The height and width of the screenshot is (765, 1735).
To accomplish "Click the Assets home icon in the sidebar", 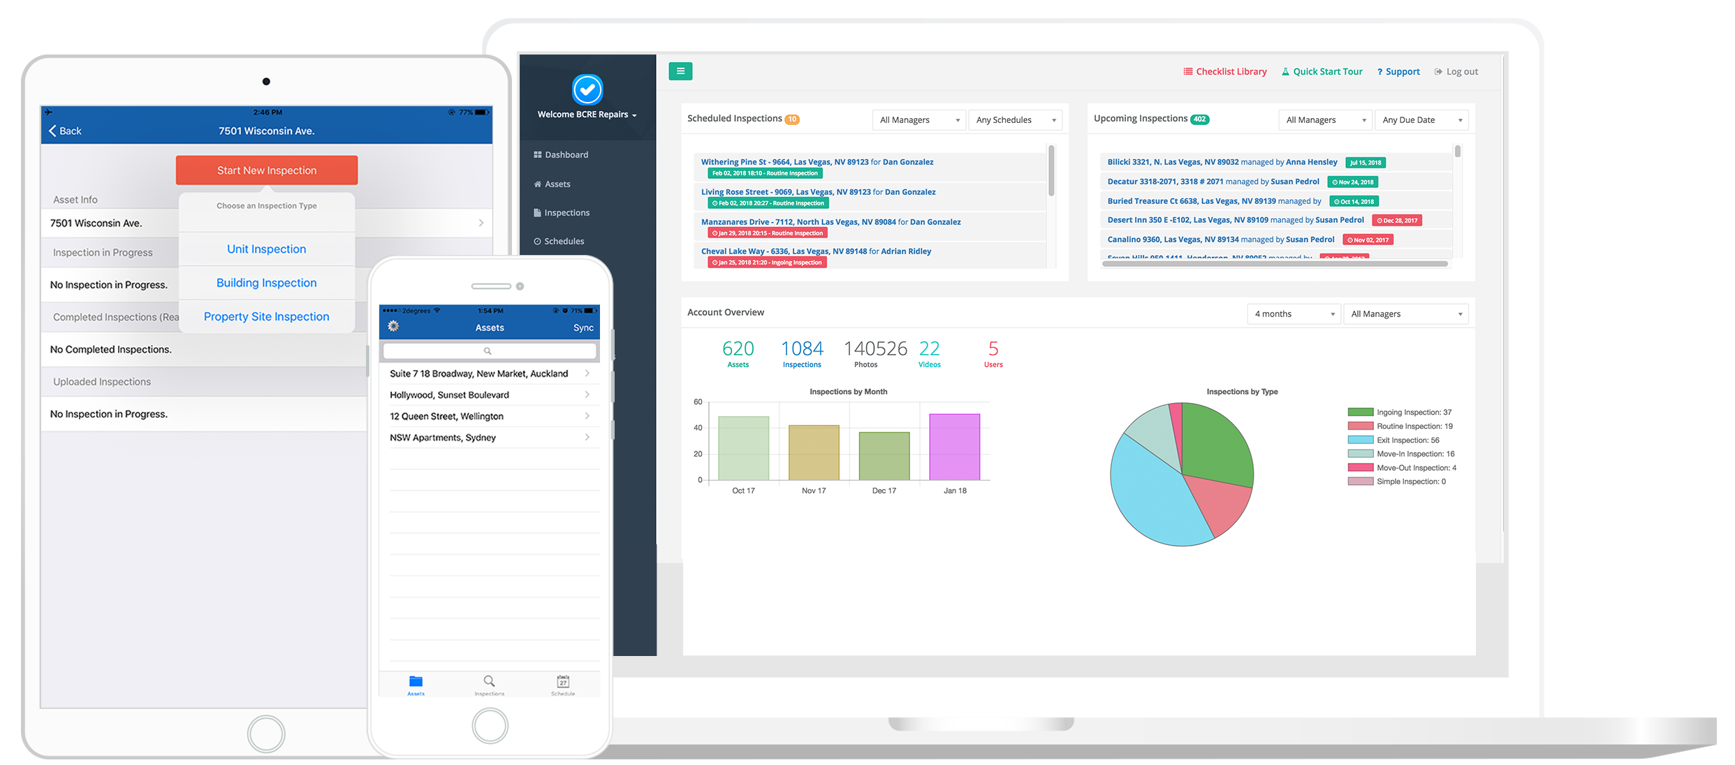I will 537,184.
